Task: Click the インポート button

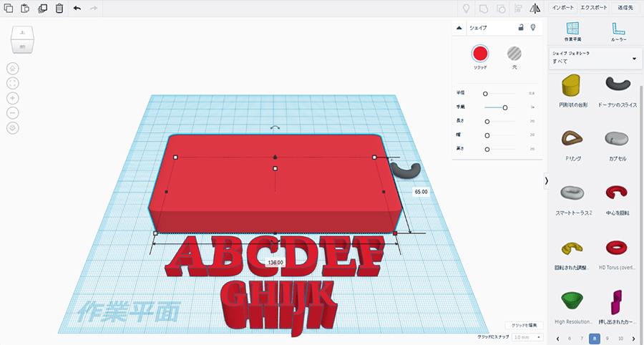Action: point(562,8)
